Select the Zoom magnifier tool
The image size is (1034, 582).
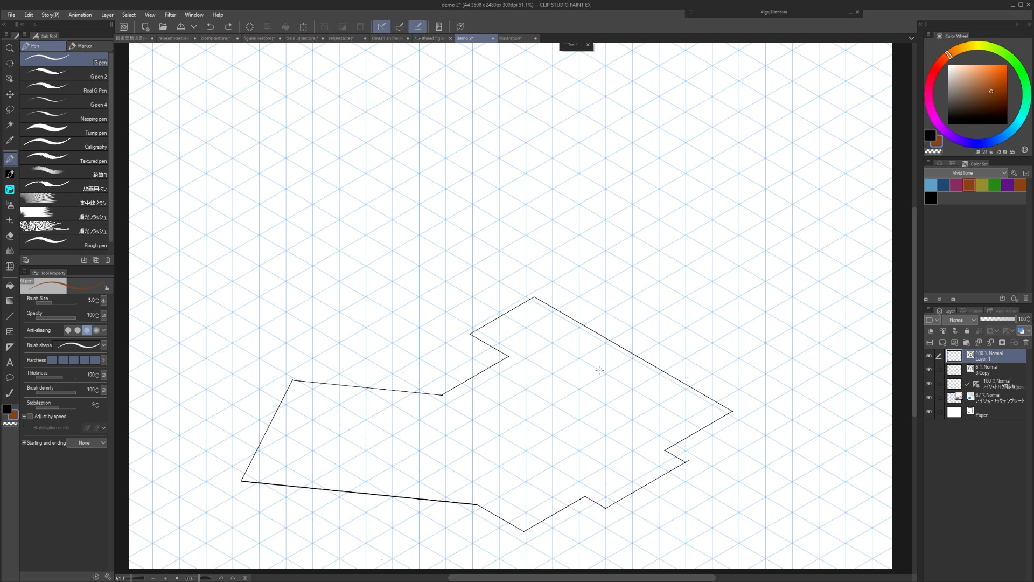point(10,48)
